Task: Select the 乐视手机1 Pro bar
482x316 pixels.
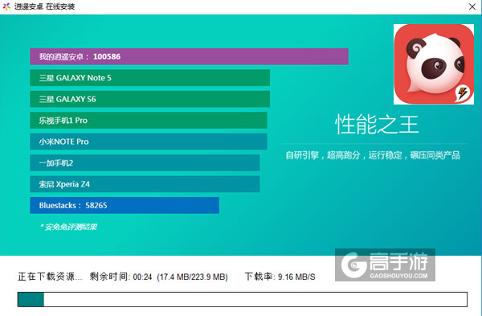Action: point(149,121)
